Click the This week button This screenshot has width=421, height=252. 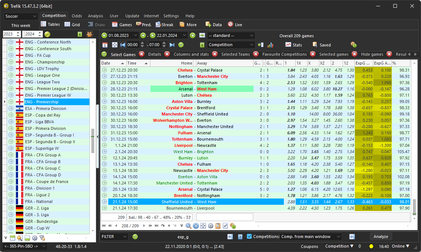(x=21, y=25)
